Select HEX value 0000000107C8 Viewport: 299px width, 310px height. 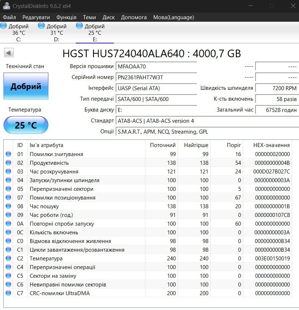272,215
